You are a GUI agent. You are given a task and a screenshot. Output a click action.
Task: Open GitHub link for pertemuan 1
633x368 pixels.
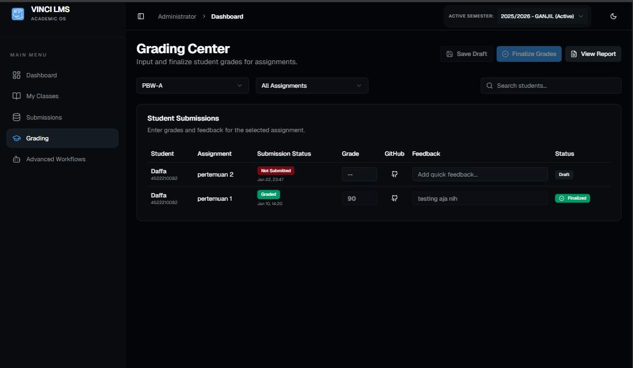(x=394, y=199)
